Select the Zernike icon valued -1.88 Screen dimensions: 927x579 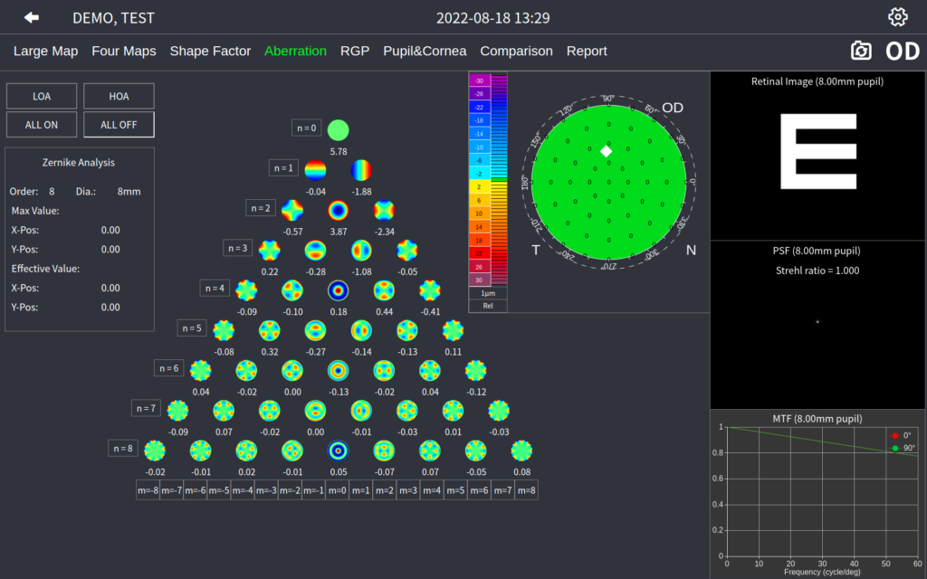[361, 170]
